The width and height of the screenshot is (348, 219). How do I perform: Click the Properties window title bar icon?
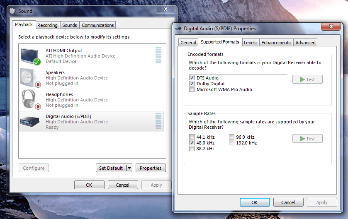coord(178,29)
